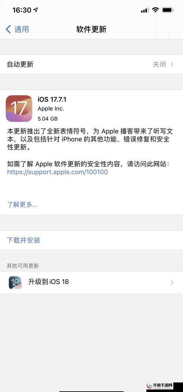The width and height of the screenshot is (183, 392).
Task: Tap the location arrow next to time
Action: [x=36, y=10]
